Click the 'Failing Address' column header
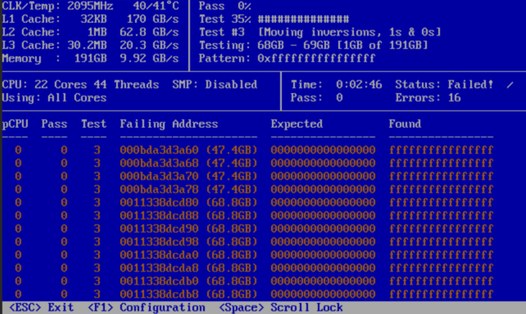 [169, 124]
